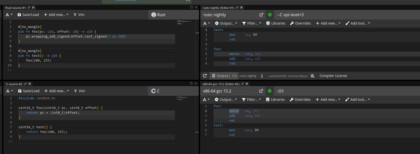Viewport: 420px width, 154px height.
Task: Select the C source #2 tab title
Action: pos(14,84)
